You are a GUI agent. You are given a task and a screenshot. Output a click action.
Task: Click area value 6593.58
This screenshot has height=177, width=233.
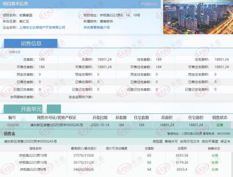click(x=182, y=156)
